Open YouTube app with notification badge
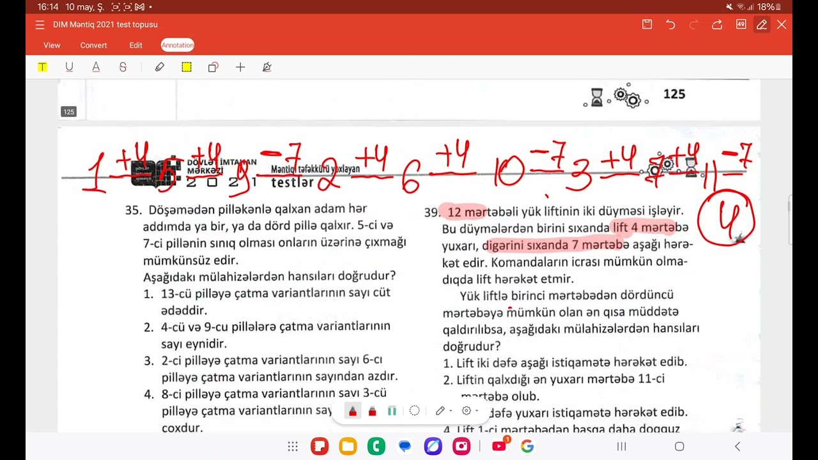This screenshot has height=460, width=818. tap(500, 445)
